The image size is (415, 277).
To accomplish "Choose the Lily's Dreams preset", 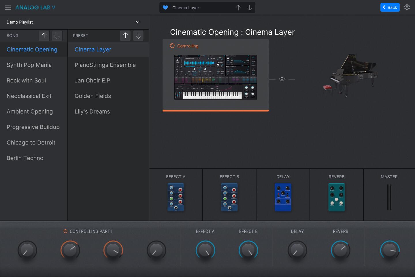I will pyautogui.click(x=108, y=111).
